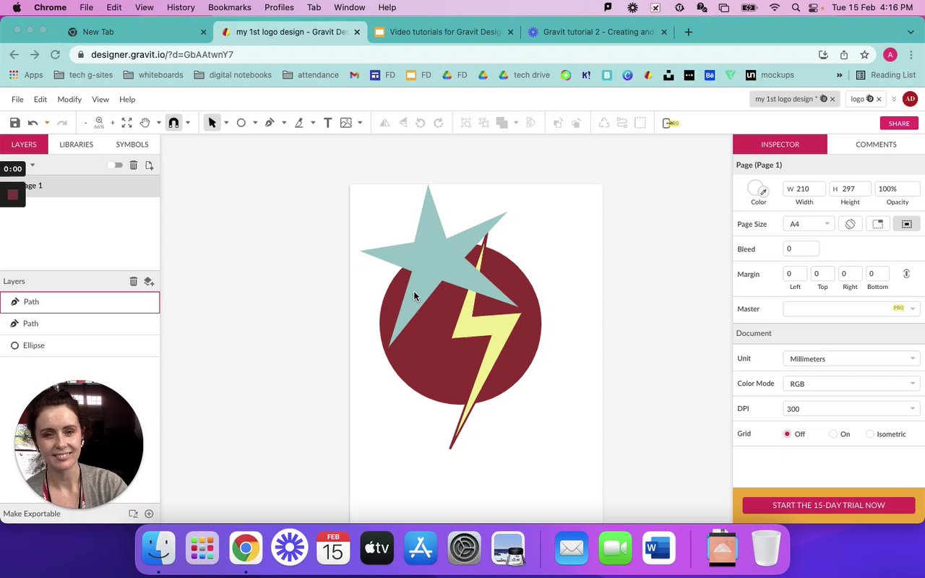Switch to the Symbols tab

[x=132, y=144]
